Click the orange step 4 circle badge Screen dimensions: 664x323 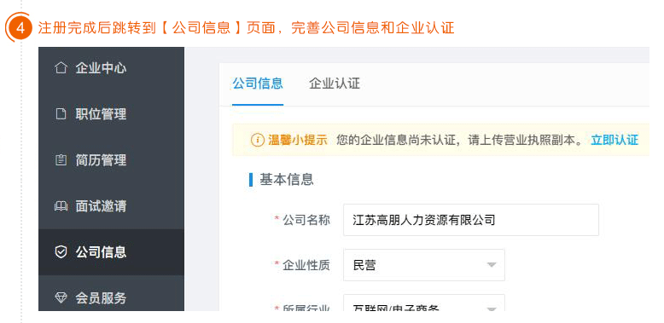point(20,28)
